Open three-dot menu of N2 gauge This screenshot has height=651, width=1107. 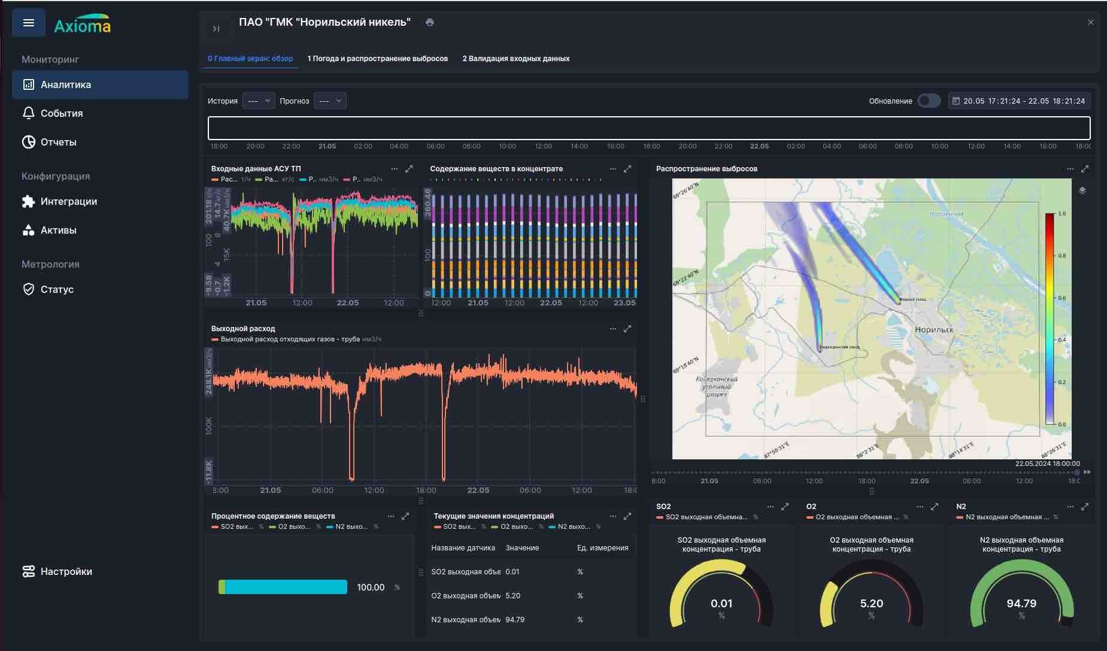[x=1070, y=507]
